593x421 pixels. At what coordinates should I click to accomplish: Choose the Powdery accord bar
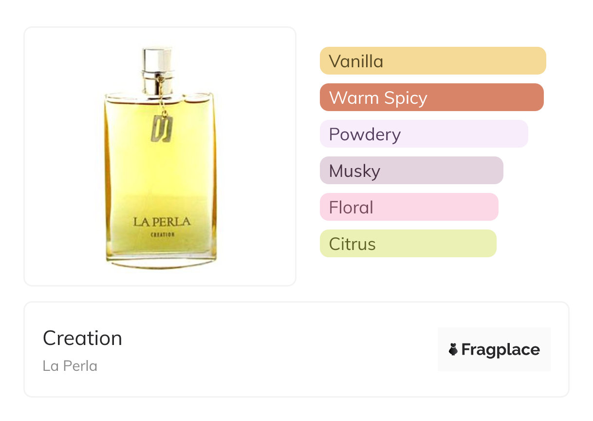[x=424, y=134]
